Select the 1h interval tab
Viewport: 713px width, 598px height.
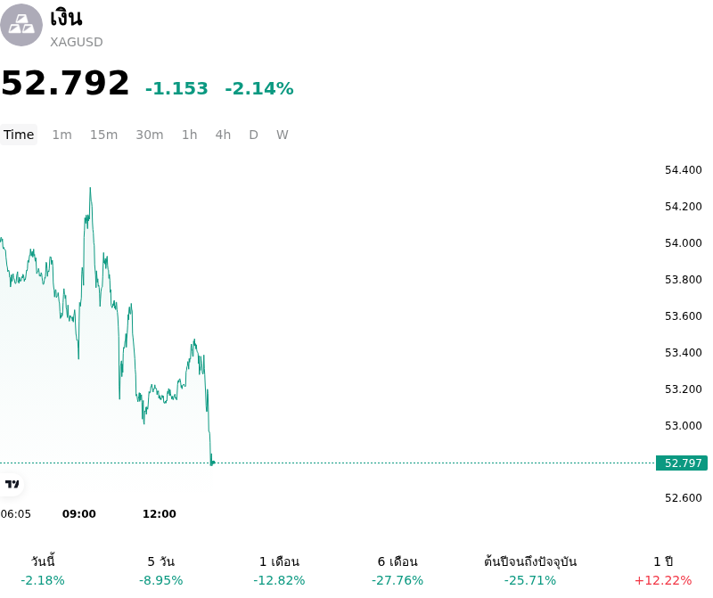pyautogui.click(x=190, y=135)
